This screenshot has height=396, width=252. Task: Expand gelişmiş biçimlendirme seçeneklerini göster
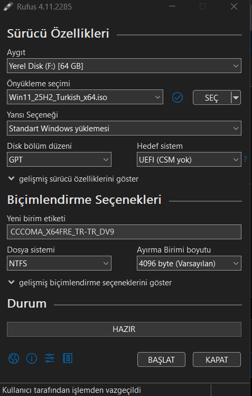[x=90, y=283]
